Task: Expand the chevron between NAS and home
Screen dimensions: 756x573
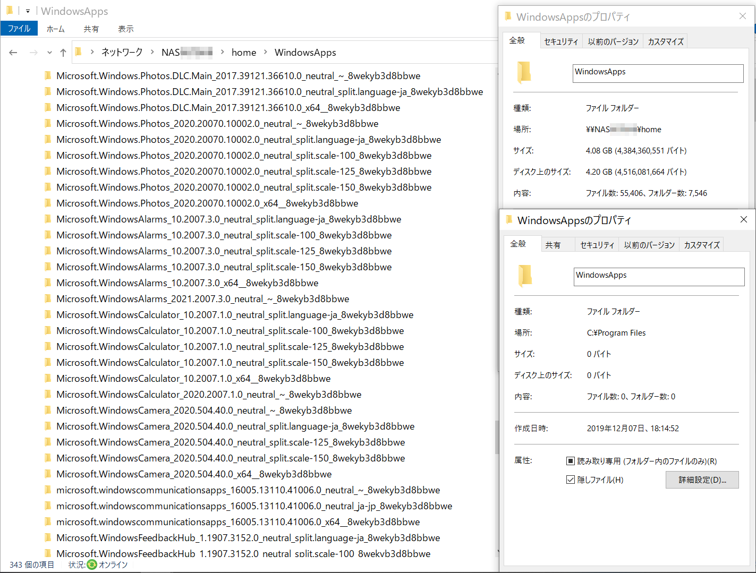Action: click(222, 52)
